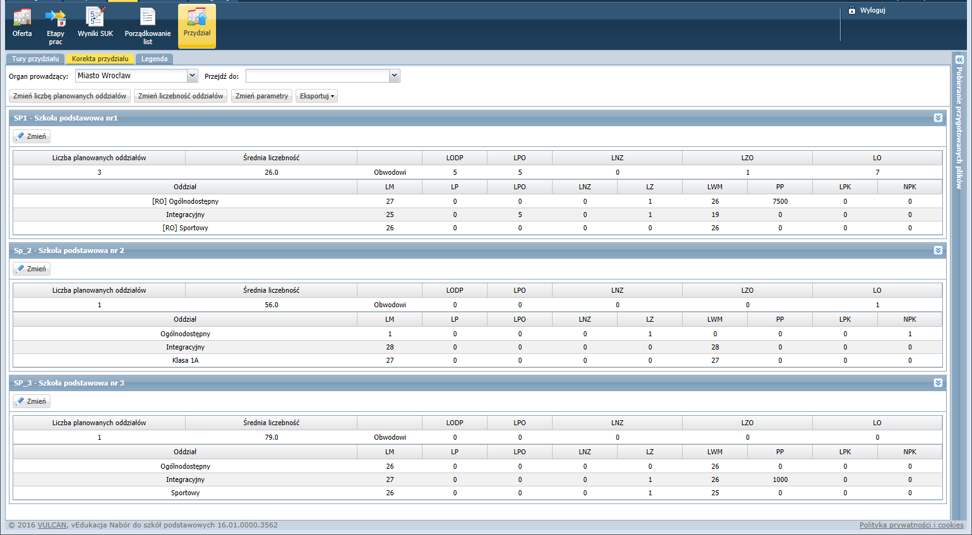This screenshot has height=535, width=972.
Task: Select the 'Sportowy' row in SP_3
Action: (x=477, y=493)
